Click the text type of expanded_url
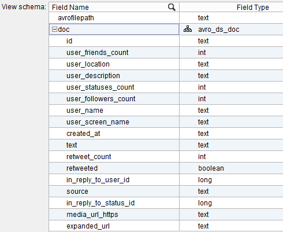 point(203,226)
